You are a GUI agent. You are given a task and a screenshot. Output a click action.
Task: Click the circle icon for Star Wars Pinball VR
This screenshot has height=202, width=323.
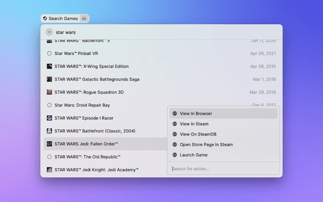tap(49, 54)
